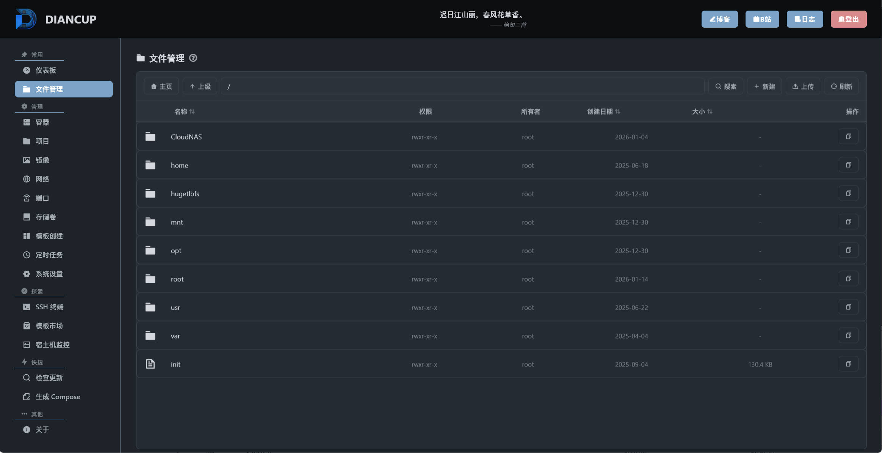Image resolution: width=882 pixels, height=453 pixels.
Task: Sort file list by 大小 column
Action: (702, 111)
